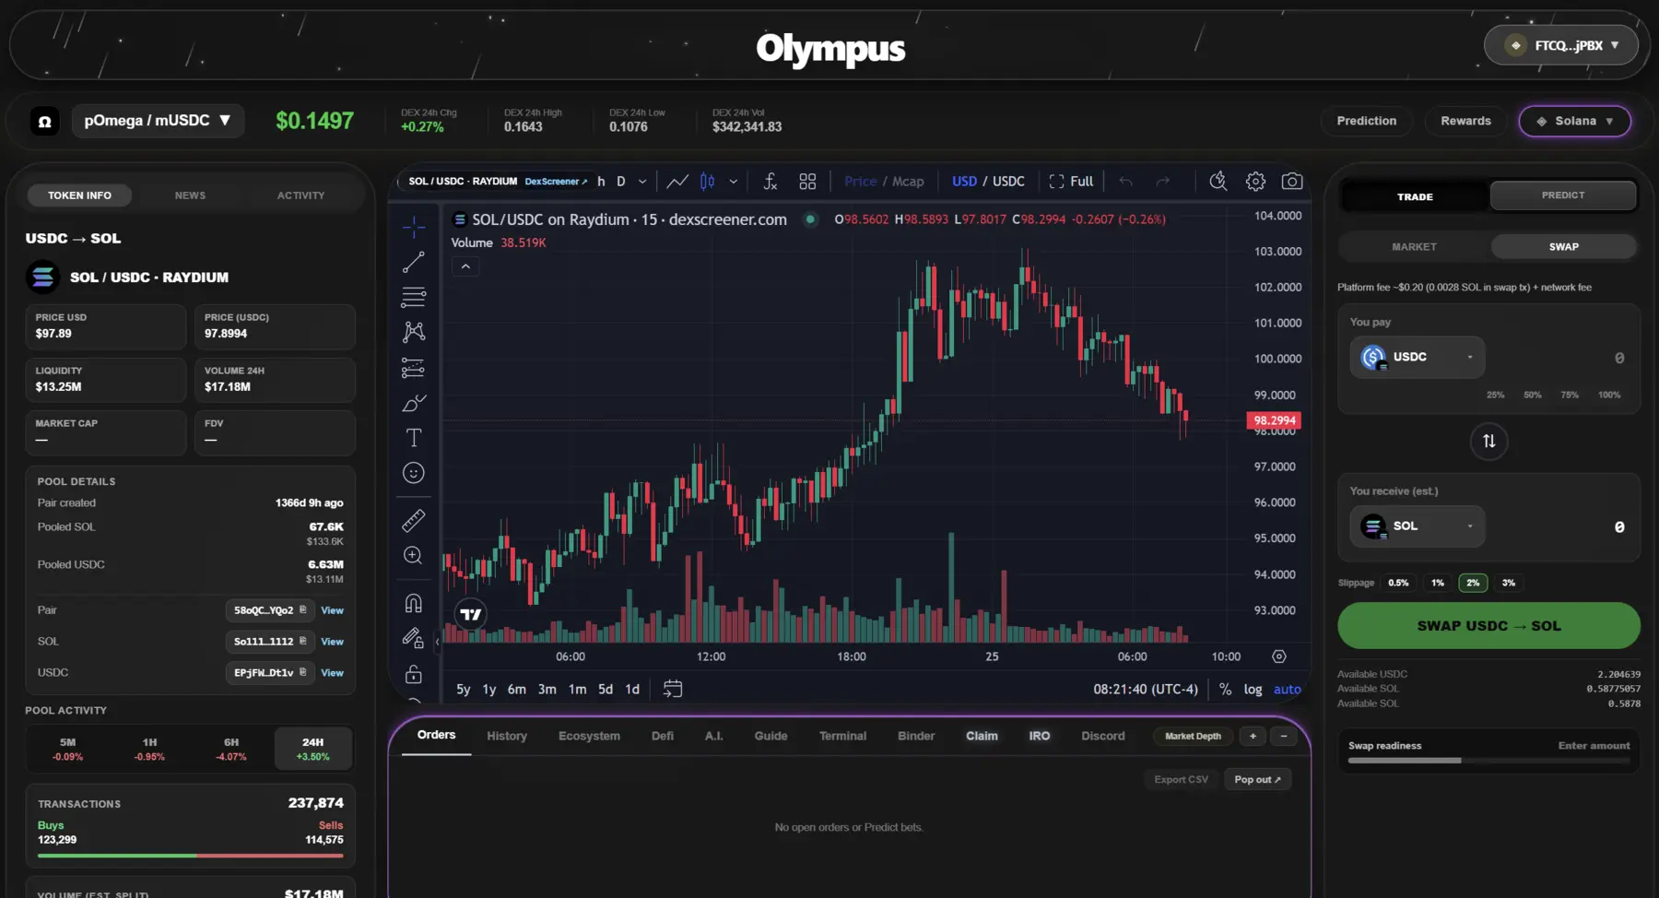Click the Buys versus Sells ratio bar

[x=190, y=856]
